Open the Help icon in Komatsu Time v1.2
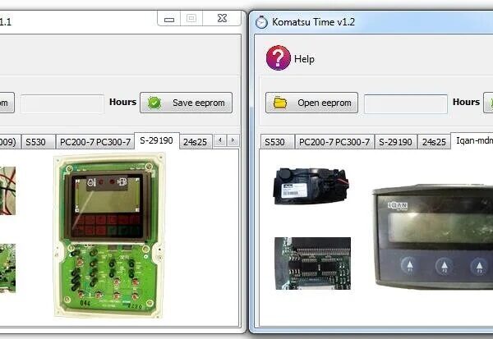Image resolution: width=493 pixels, height=339 pixels. coord(278,57)
